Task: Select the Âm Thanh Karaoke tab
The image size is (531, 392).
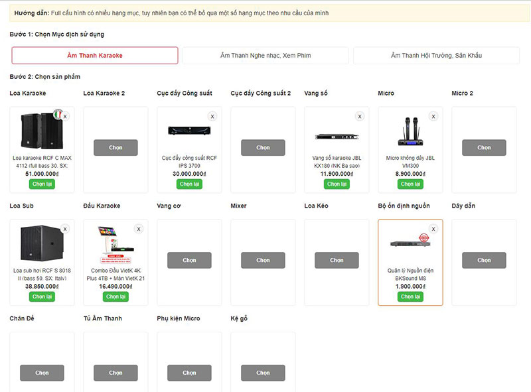Action: point(95,56)
